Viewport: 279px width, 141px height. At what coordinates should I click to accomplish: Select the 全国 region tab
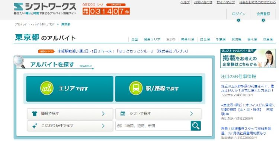click(x=135, y=39)
